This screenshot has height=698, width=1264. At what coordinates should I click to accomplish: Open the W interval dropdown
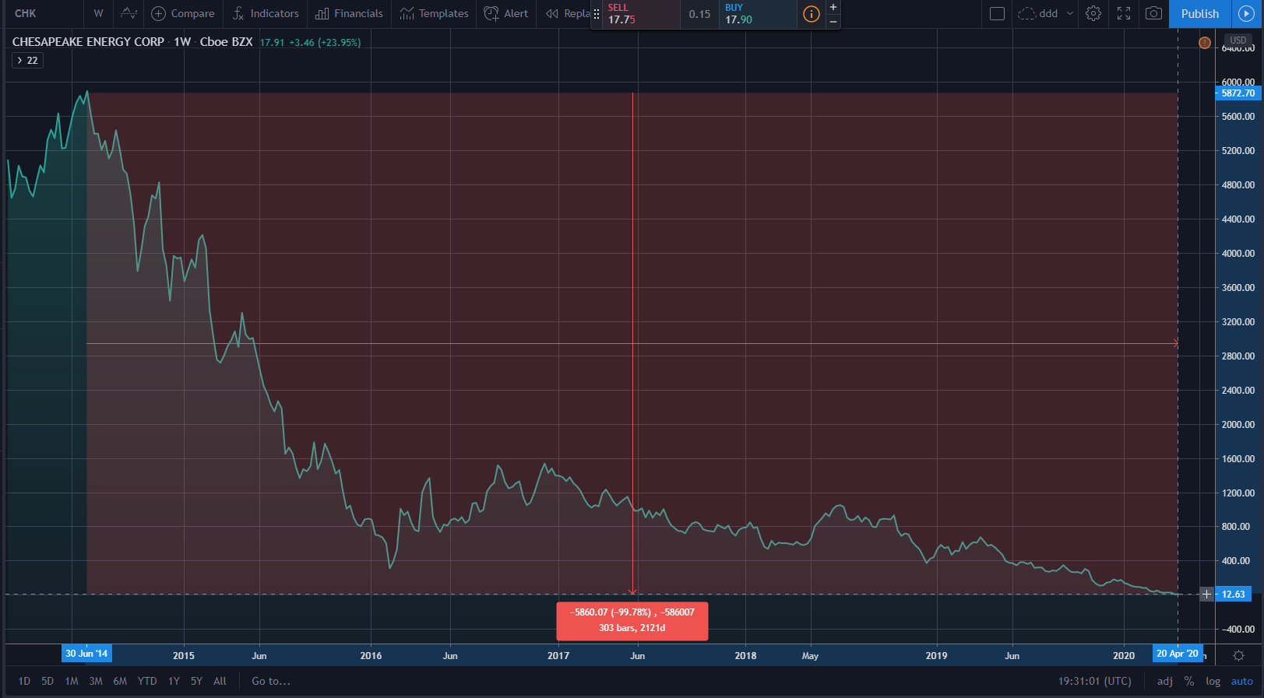98,13
